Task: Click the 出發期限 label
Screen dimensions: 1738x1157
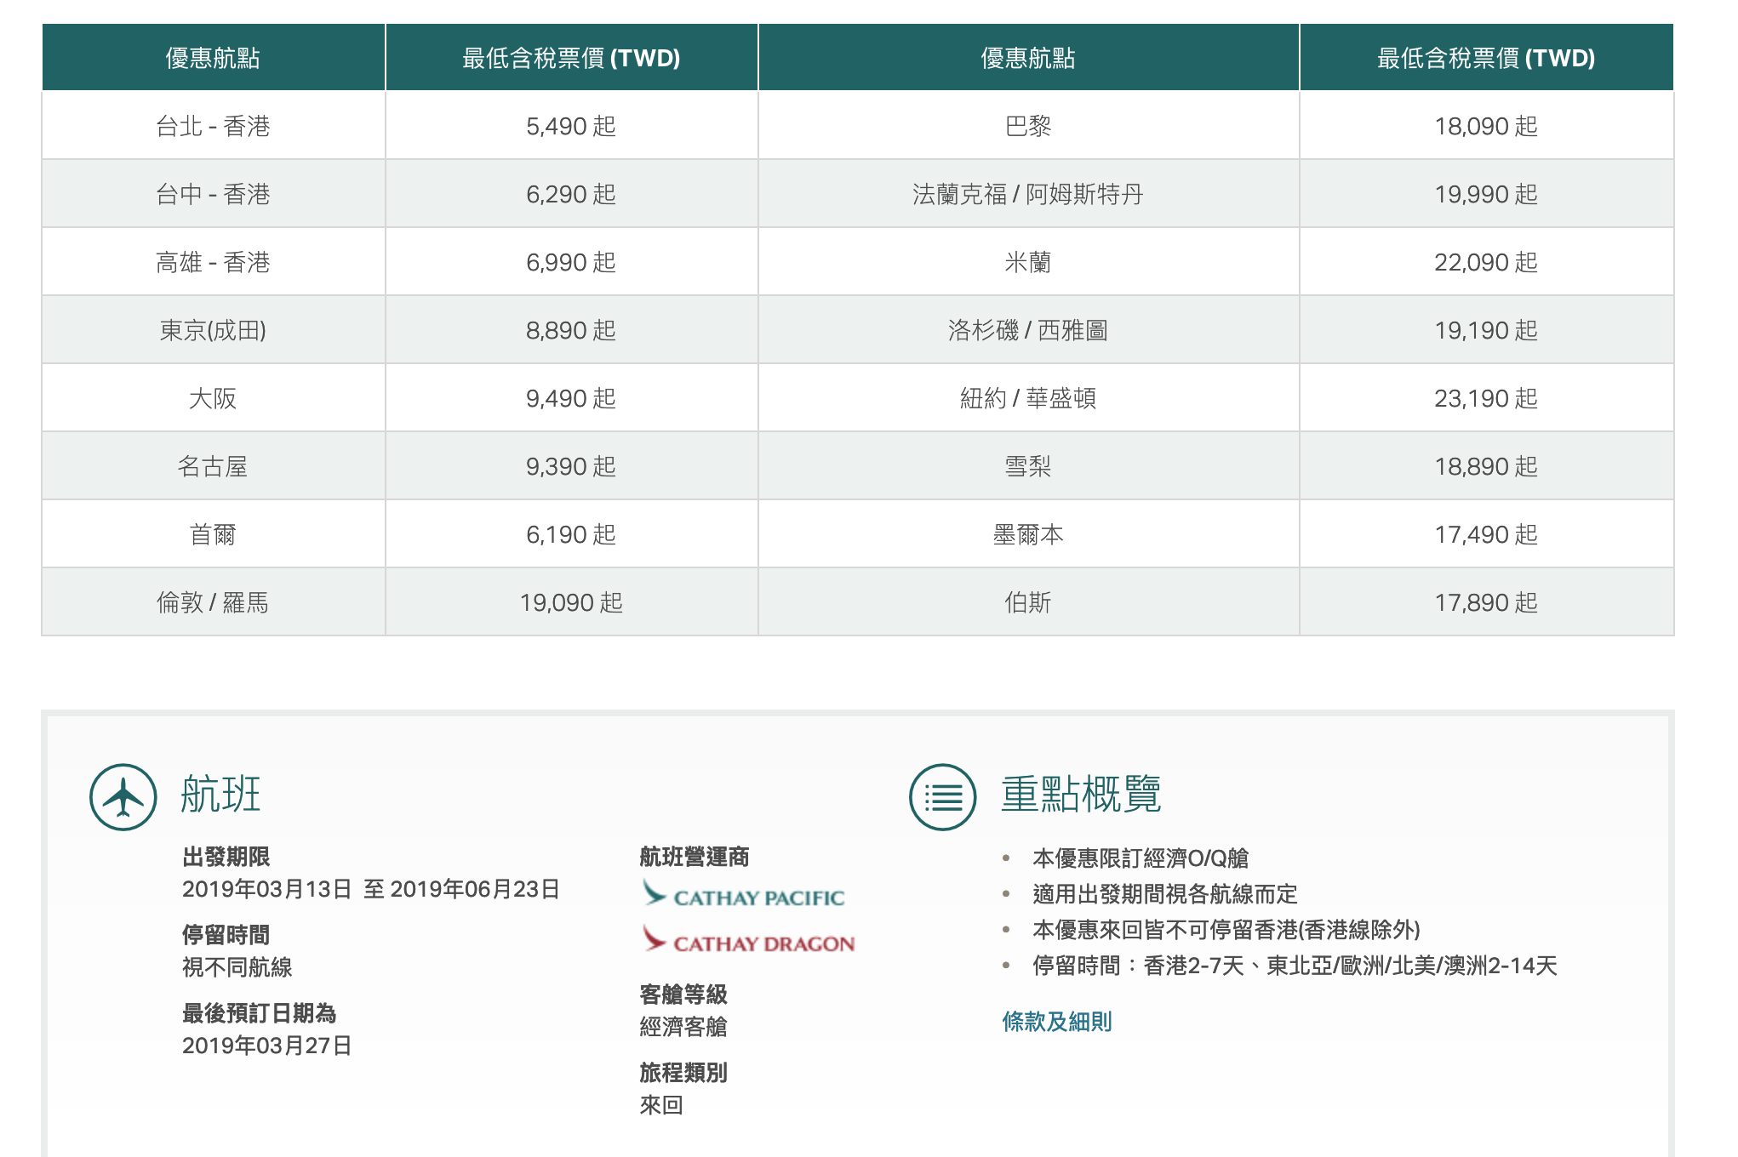Action: pyautogui.click(x=226, y=857)
